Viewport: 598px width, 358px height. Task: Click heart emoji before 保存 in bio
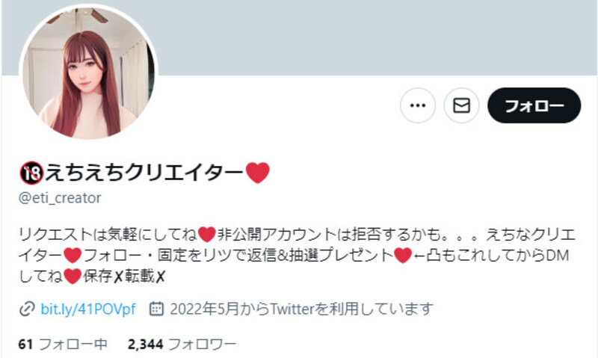pyautogui.click(x=73, y=276)
